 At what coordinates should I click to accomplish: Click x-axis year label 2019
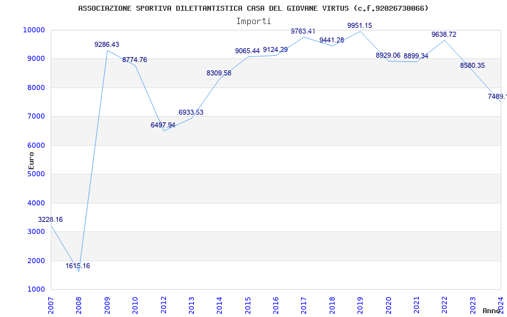pos(360,306)
